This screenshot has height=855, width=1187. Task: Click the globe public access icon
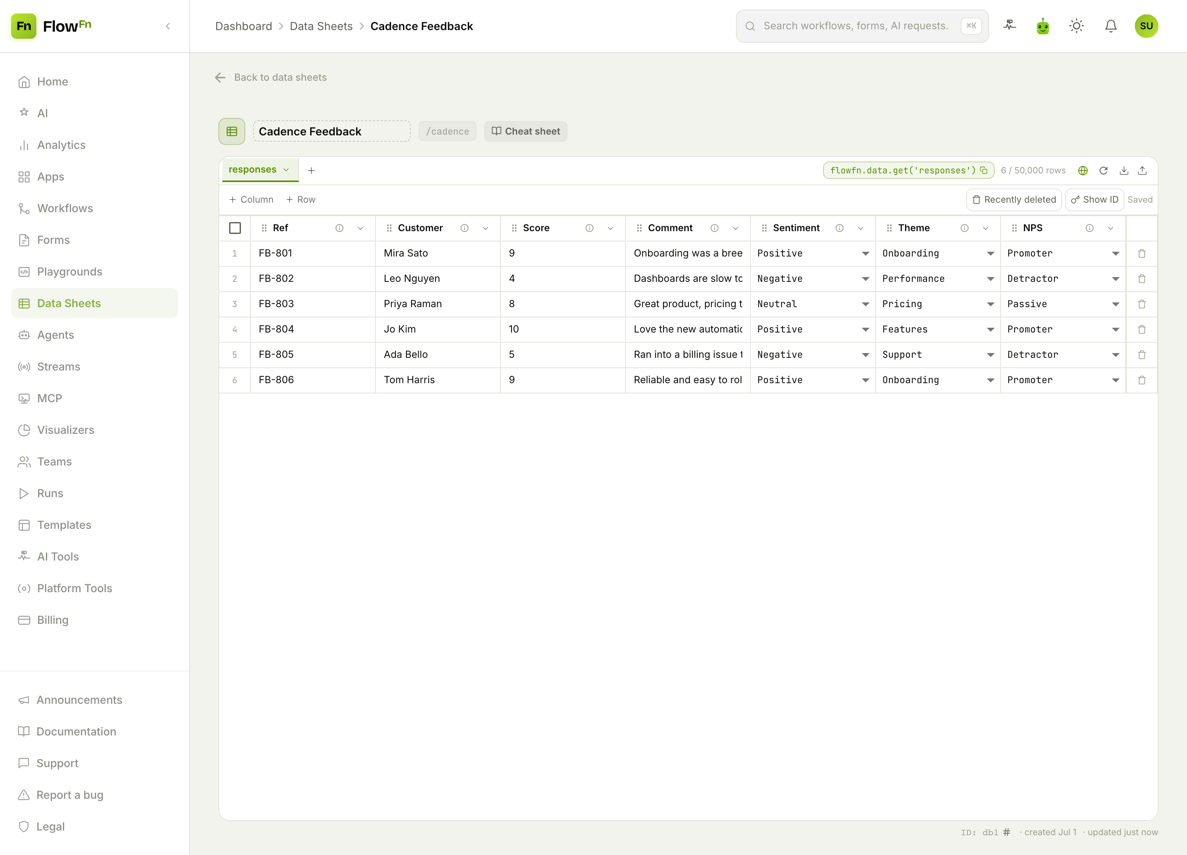point(1083,171)
